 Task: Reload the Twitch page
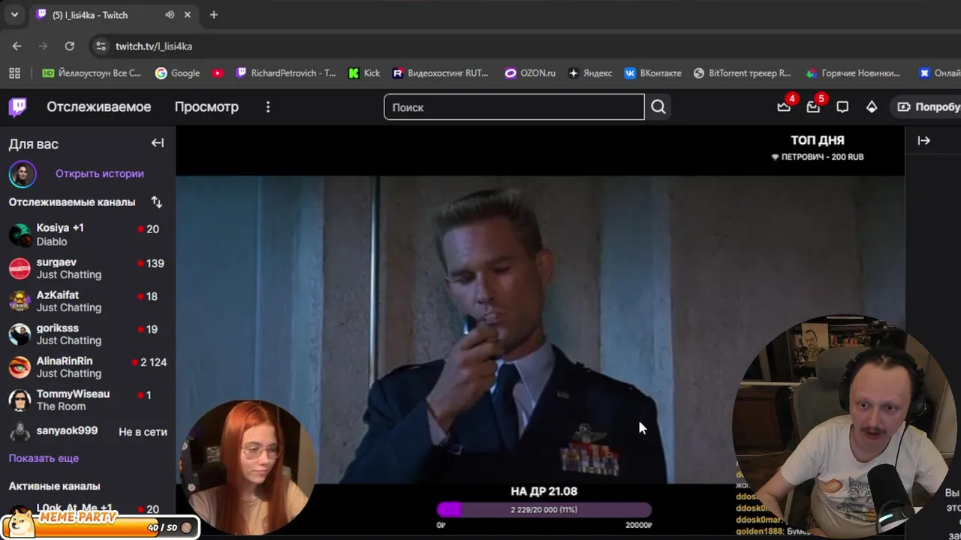tap(69, 46)
